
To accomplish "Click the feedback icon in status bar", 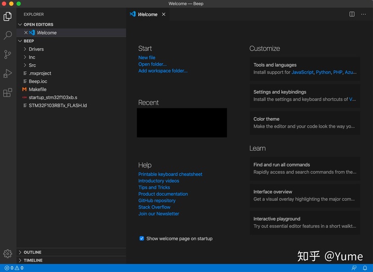I will point(354,268).
